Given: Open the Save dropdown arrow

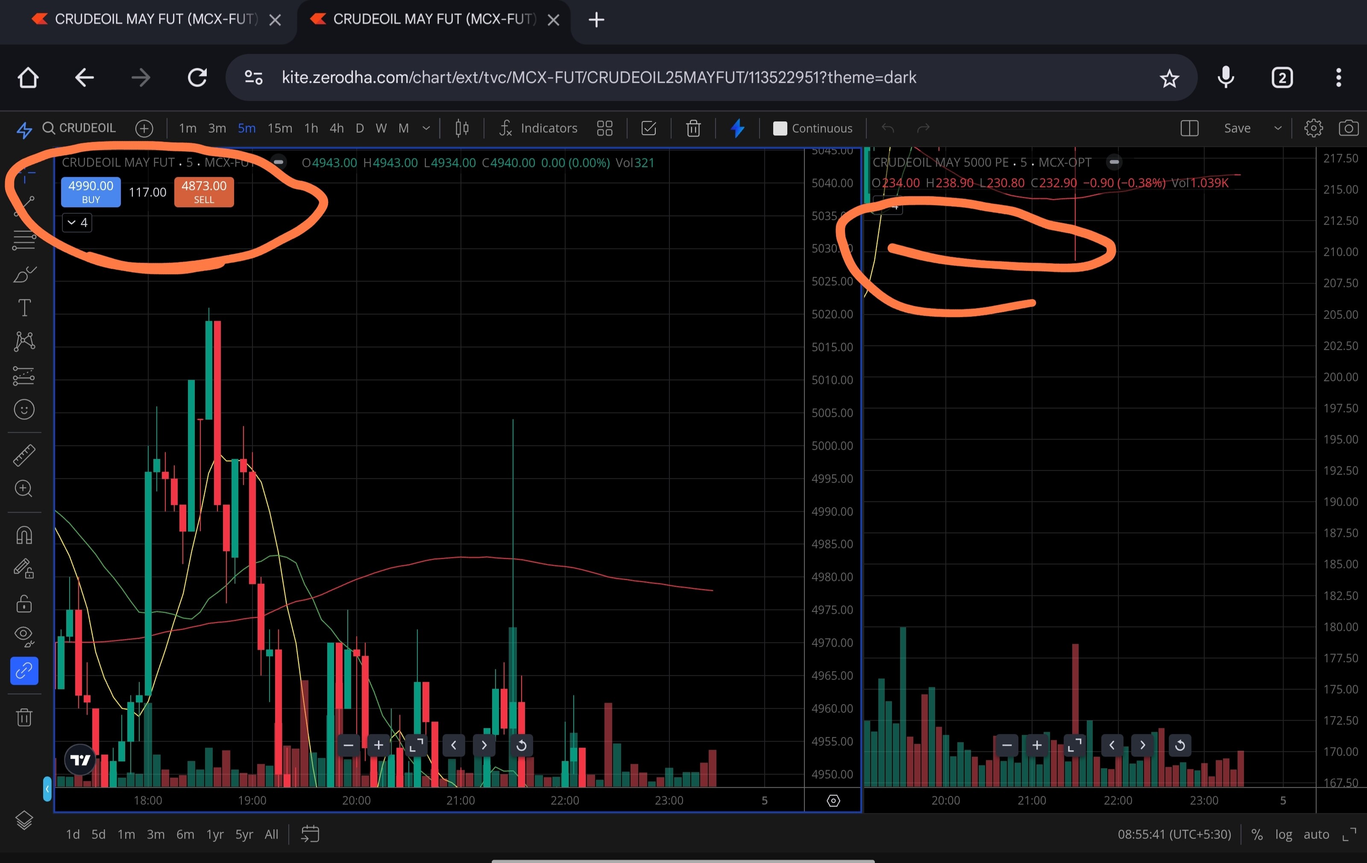Looking at the screenshot, I should [x=1278, y=128].
